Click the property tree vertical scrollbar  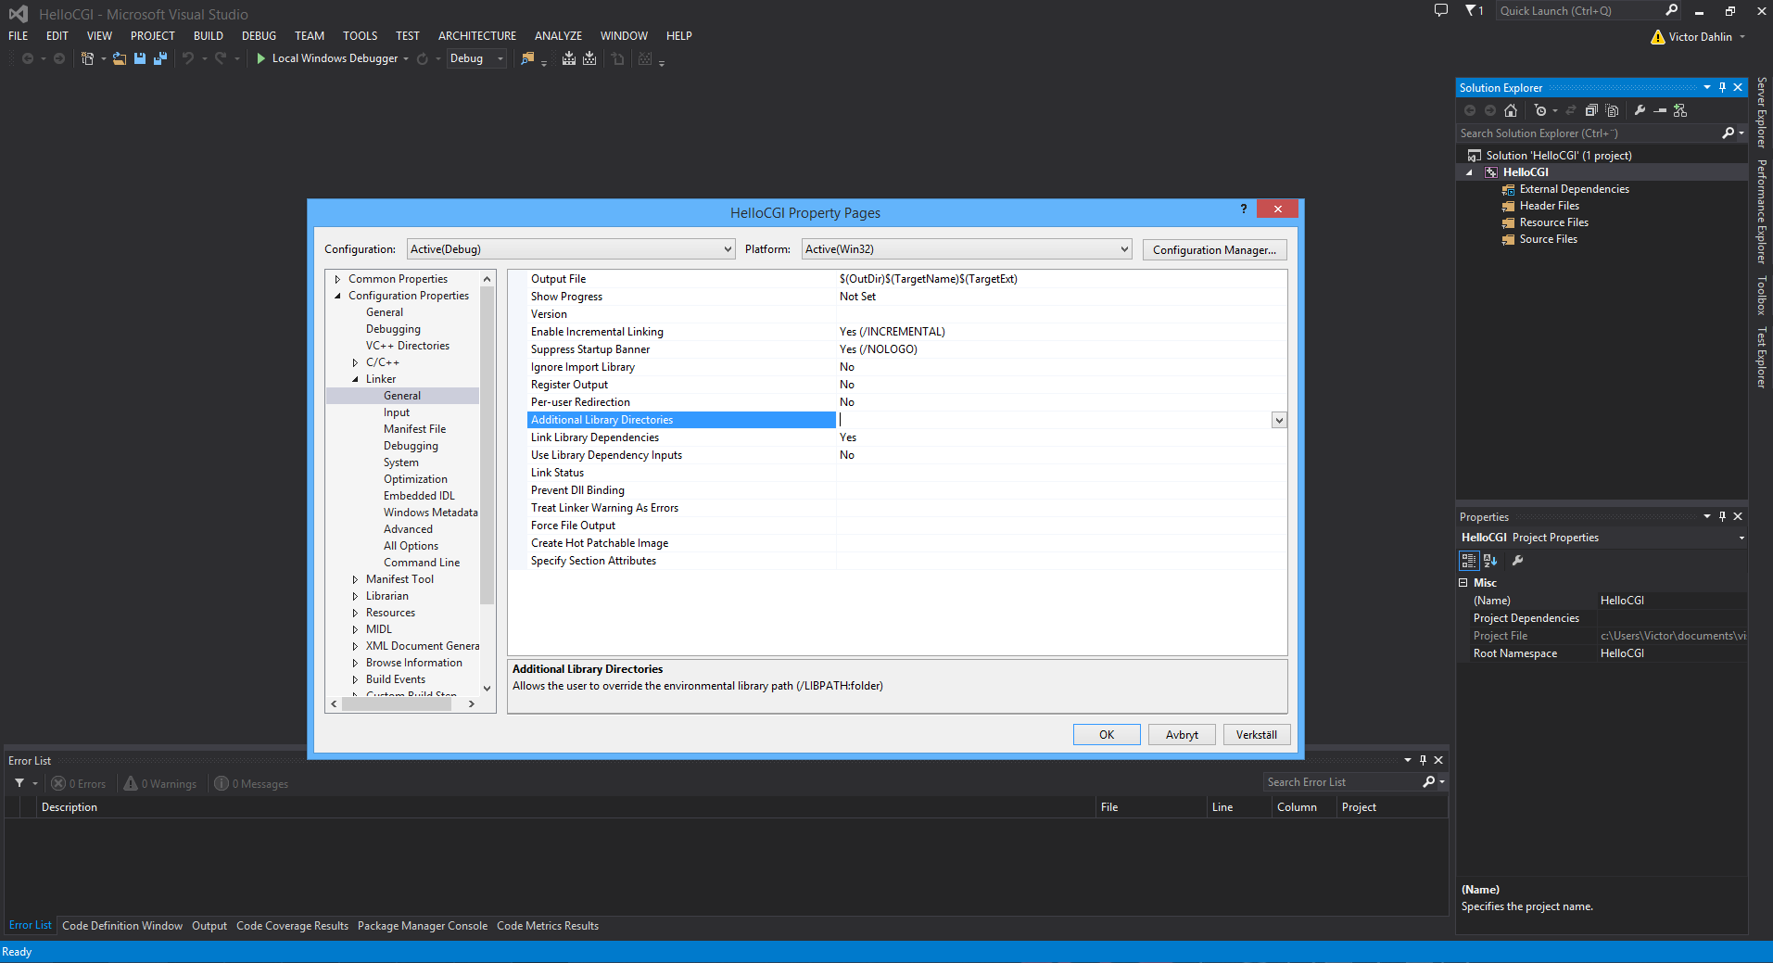[488, 445]
